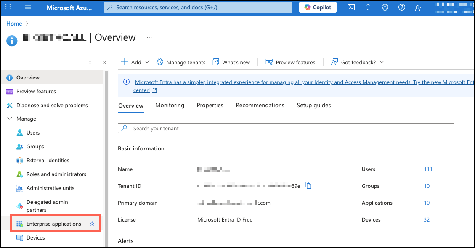475x248 pixels.
Task: Open the Users count link 111
Action: pyautogui.click(x=428, y=169)
